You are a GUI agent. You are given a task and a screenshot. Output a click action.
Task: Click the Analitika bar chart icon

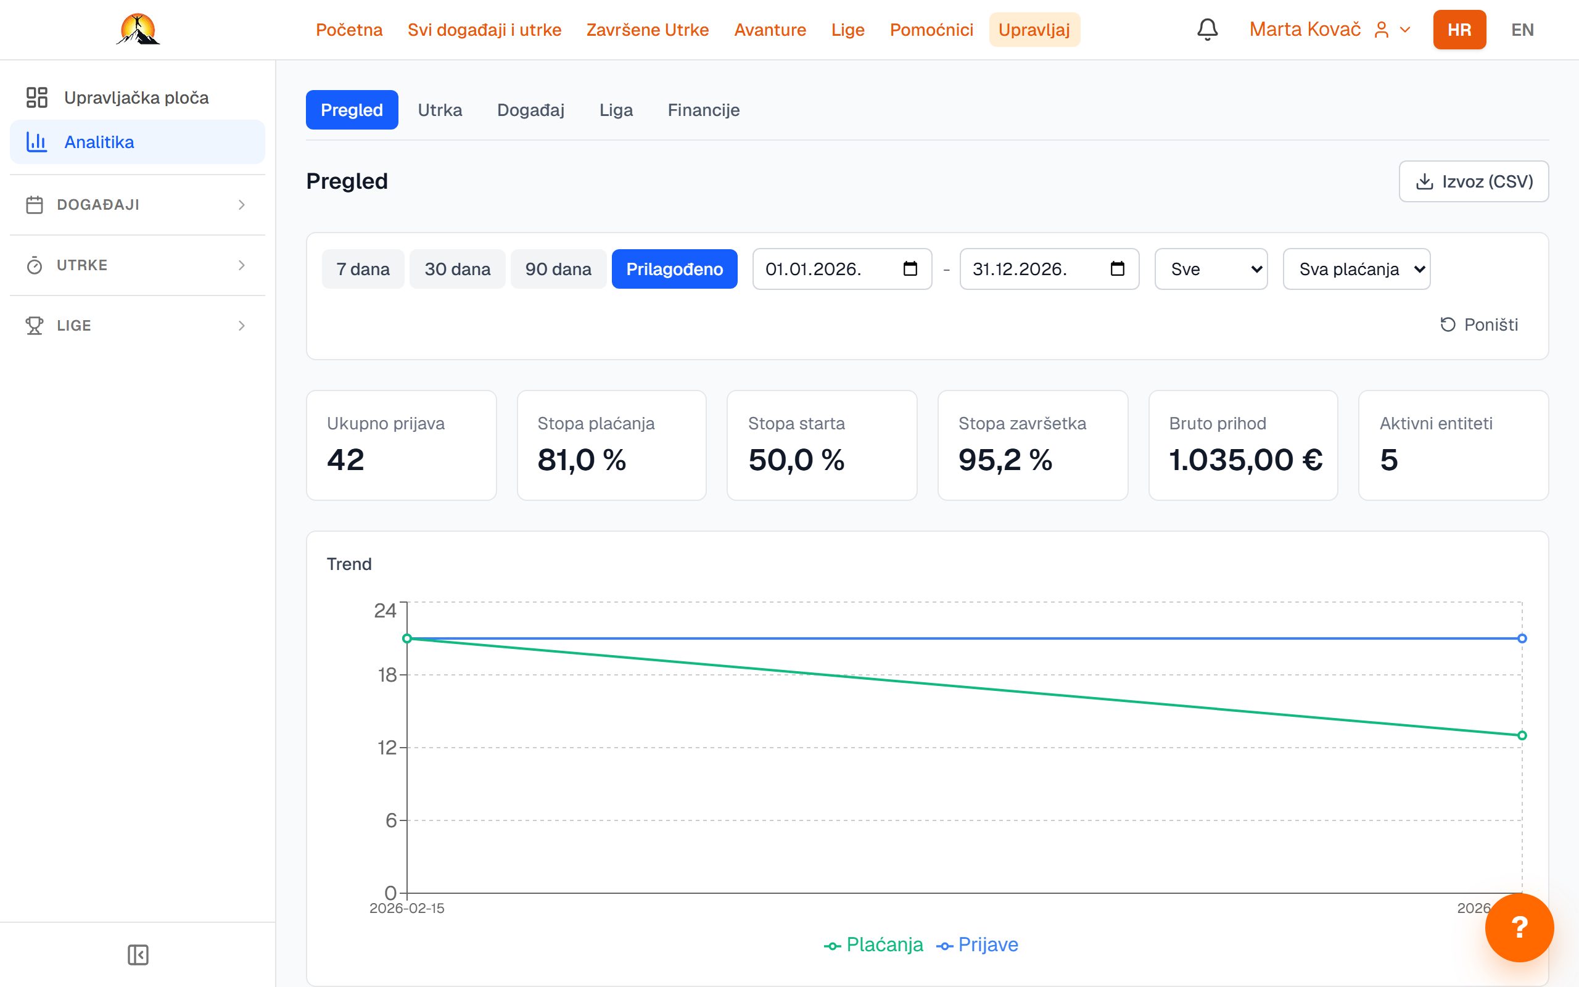(x=36, y=142)
